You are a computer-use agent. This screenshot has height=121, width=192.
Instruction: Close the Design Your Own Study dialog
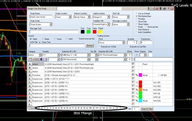click(x=172, y=9)
